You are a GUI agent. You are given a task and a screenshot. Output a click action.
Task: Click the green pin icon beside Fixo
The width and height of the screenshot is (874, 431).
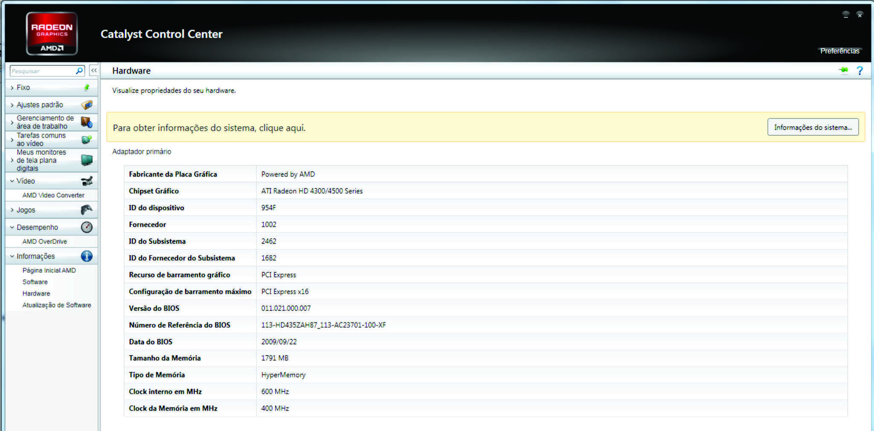point(87,87)
